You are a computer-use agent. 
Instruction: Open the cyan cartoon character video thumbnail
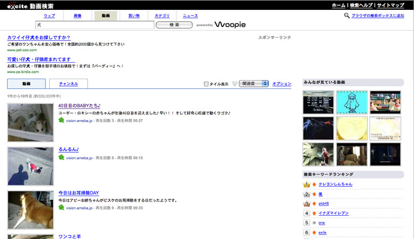(351, 102)
